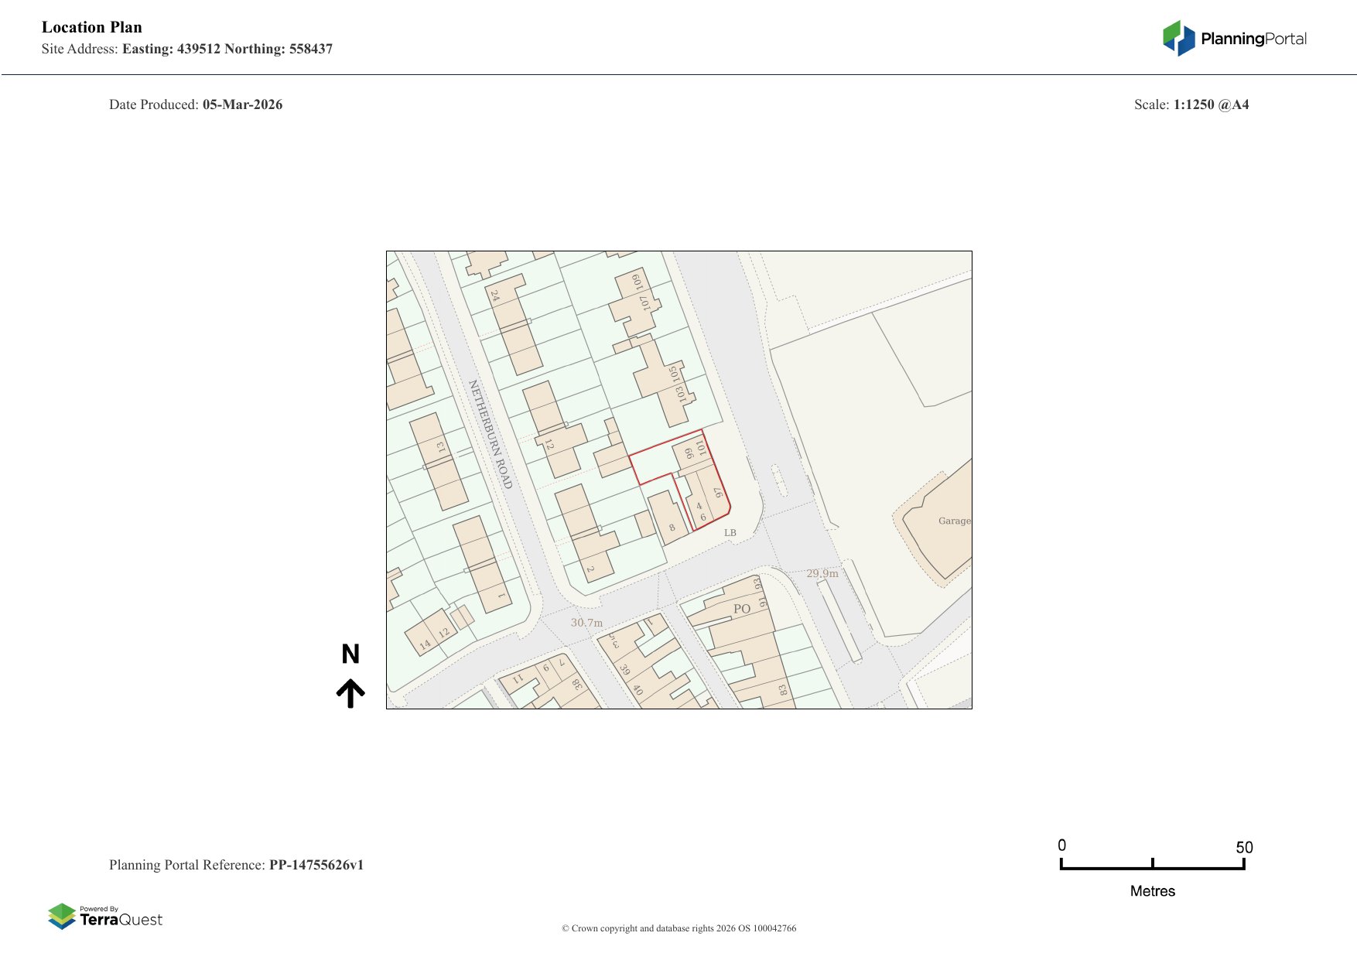The image size is (1357, 960).
Task: Click the LB letter box marker
Action: [x=730, y=533]
